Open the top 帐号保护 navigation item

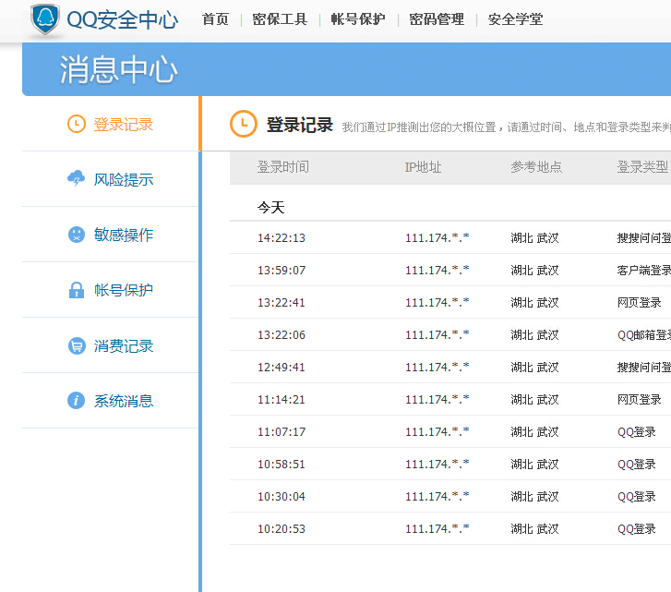point(358,19)
